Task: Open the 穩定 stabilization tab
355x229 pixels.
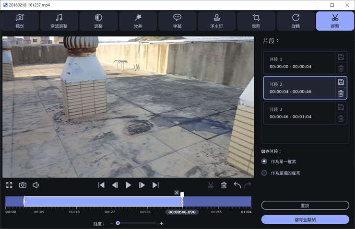Action: click(20, 21)
